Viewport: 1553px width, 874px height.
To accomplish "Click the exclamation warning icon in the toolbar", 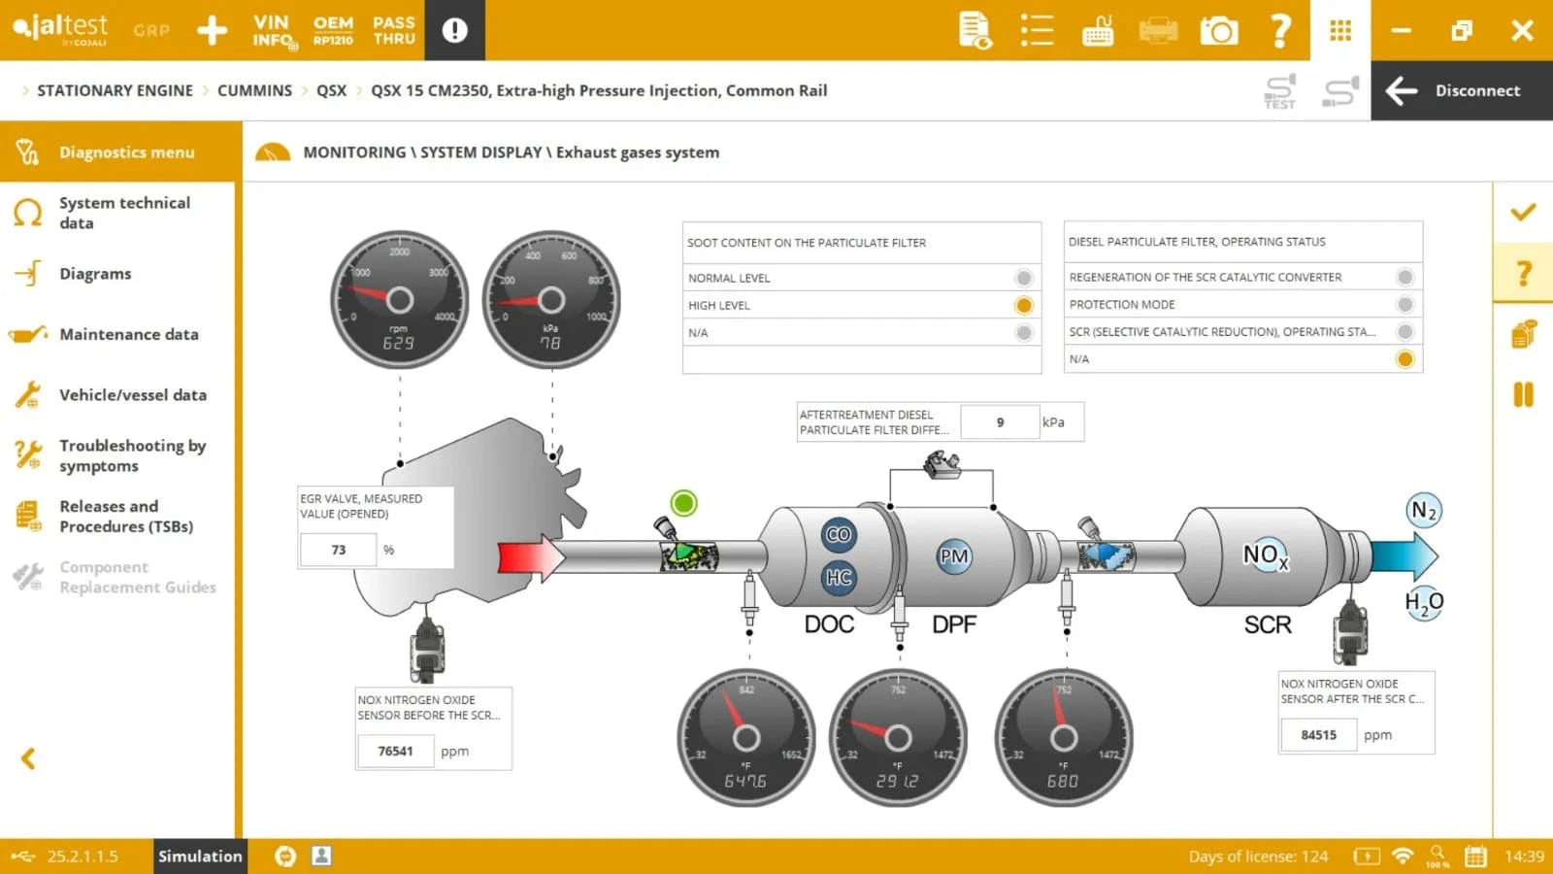I will [x=454, y=29].
